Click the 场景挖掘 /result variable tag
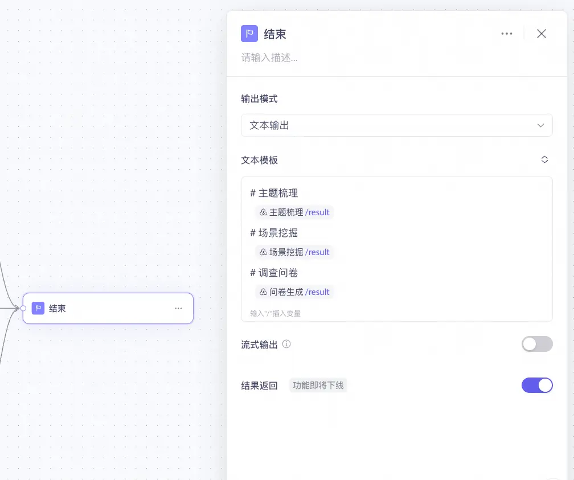The image size is (574, 480). (294, 252)
